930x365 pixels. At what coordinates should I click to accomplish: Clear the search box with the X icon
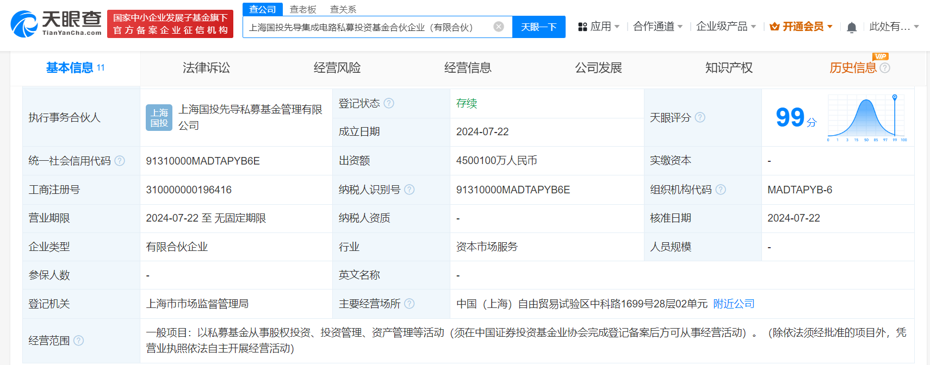[498, 27]
